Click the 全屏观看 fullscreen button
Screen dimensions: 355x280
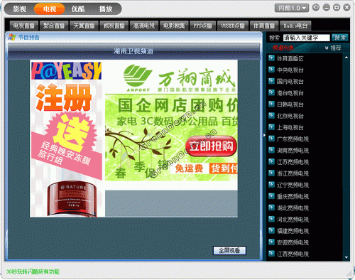(229, 250)
